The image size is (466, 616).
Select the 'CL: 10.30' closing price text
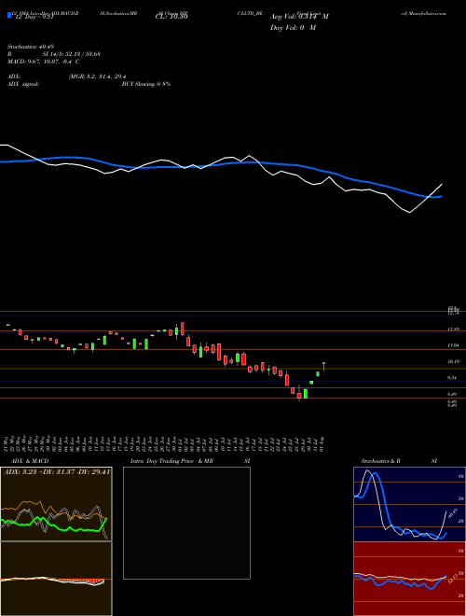click(x=171, y=17)
